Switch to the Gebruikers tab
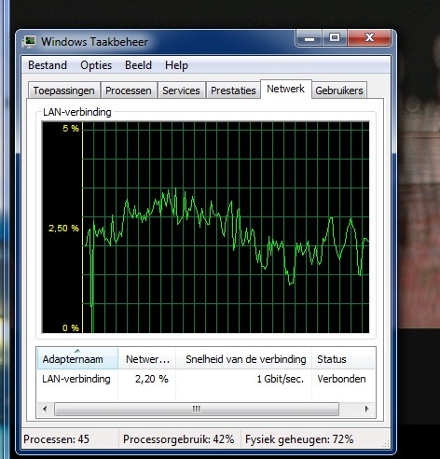The height and width of the screenshot is (459, 440). (339, 90)
